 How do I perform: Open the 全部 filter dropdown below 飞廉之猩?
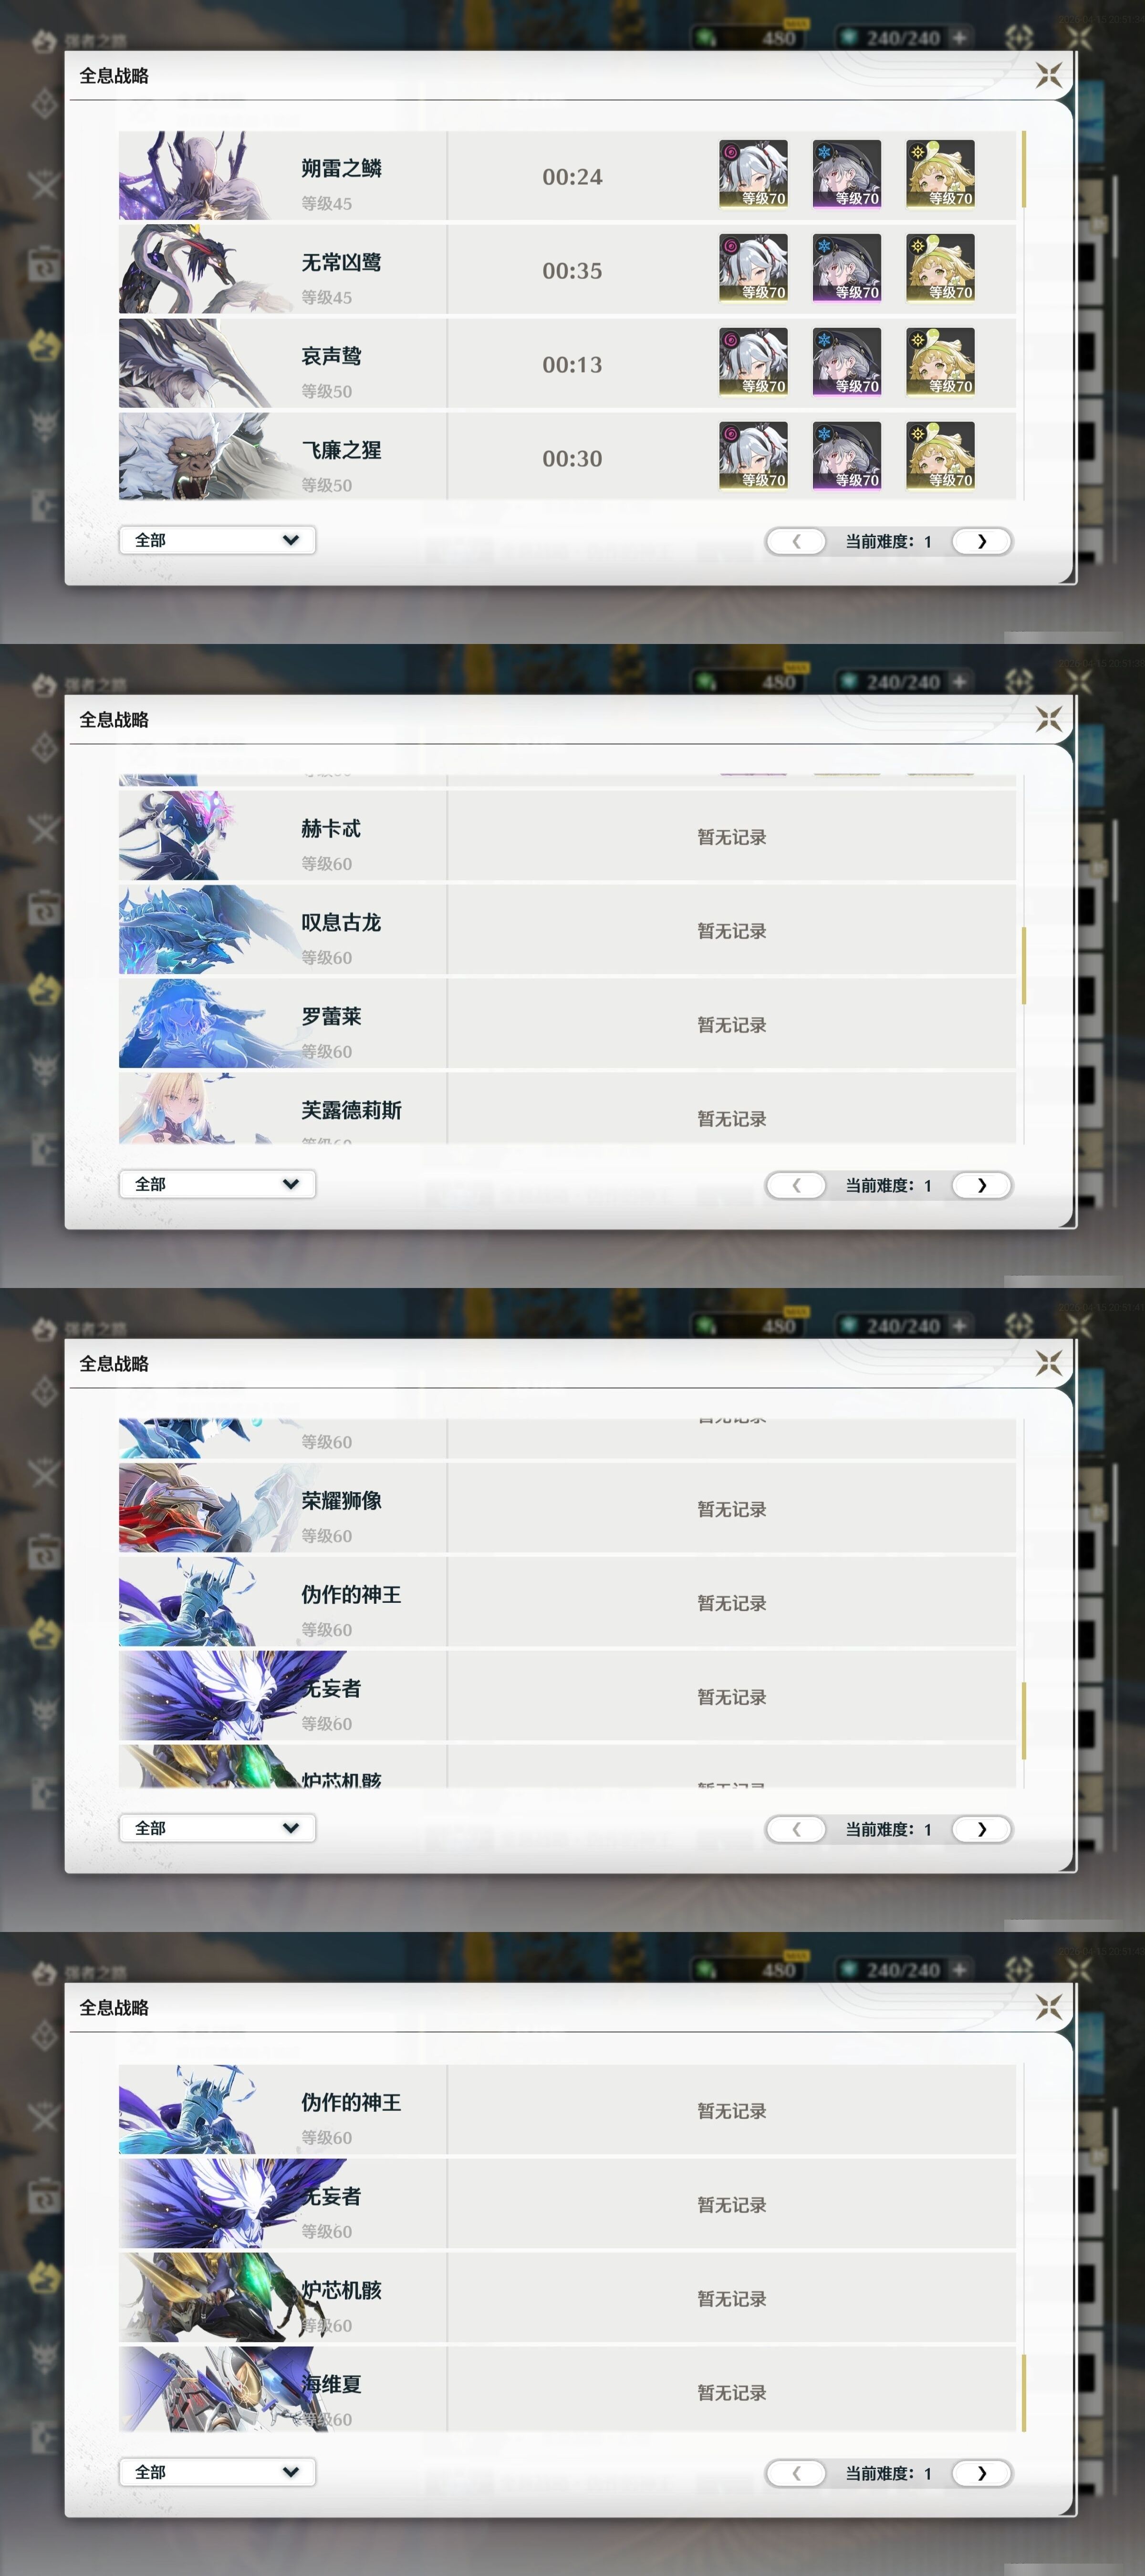(x=217, y=540)
